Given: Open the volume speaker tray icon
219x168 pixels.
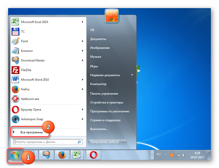Looking at the screenshot, I should 184,155.
